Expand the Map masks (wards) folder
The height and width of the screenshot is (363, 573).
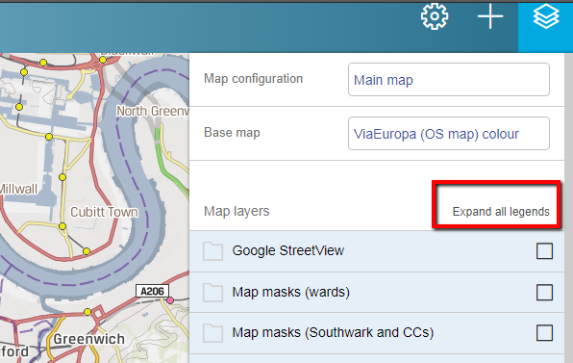[213, 293]
